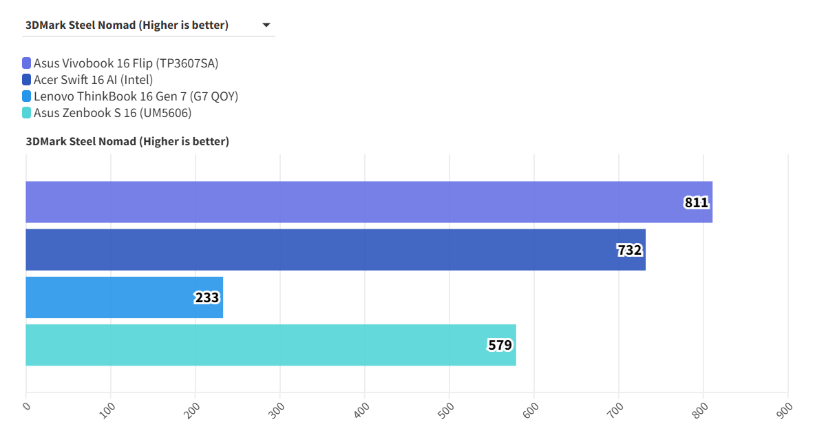Select the Asus Vivobook 16 Flip (TP3607SA) legend label

[x=126, y=63]
